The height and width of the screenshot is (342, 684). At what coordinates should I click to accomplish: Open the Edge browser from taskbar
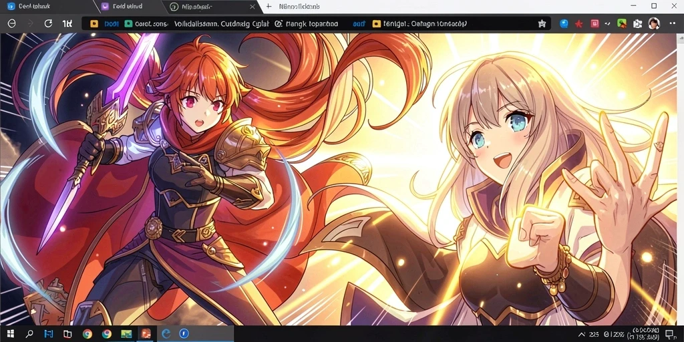166,334
